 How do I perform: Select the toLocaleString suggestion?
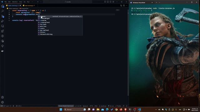60,34
